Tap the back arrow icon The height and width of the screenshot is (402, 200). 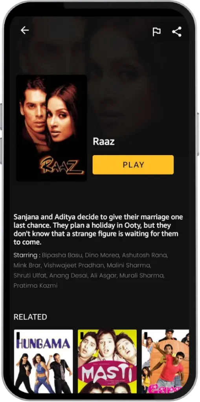click(25, 30)
